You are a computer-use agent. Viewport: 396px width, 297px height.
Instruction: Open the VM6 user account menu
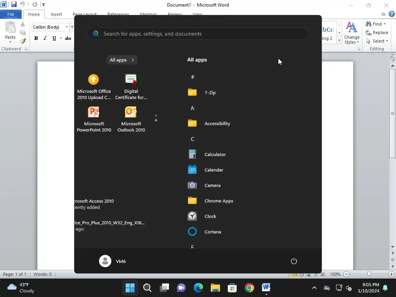click(113, 261)
